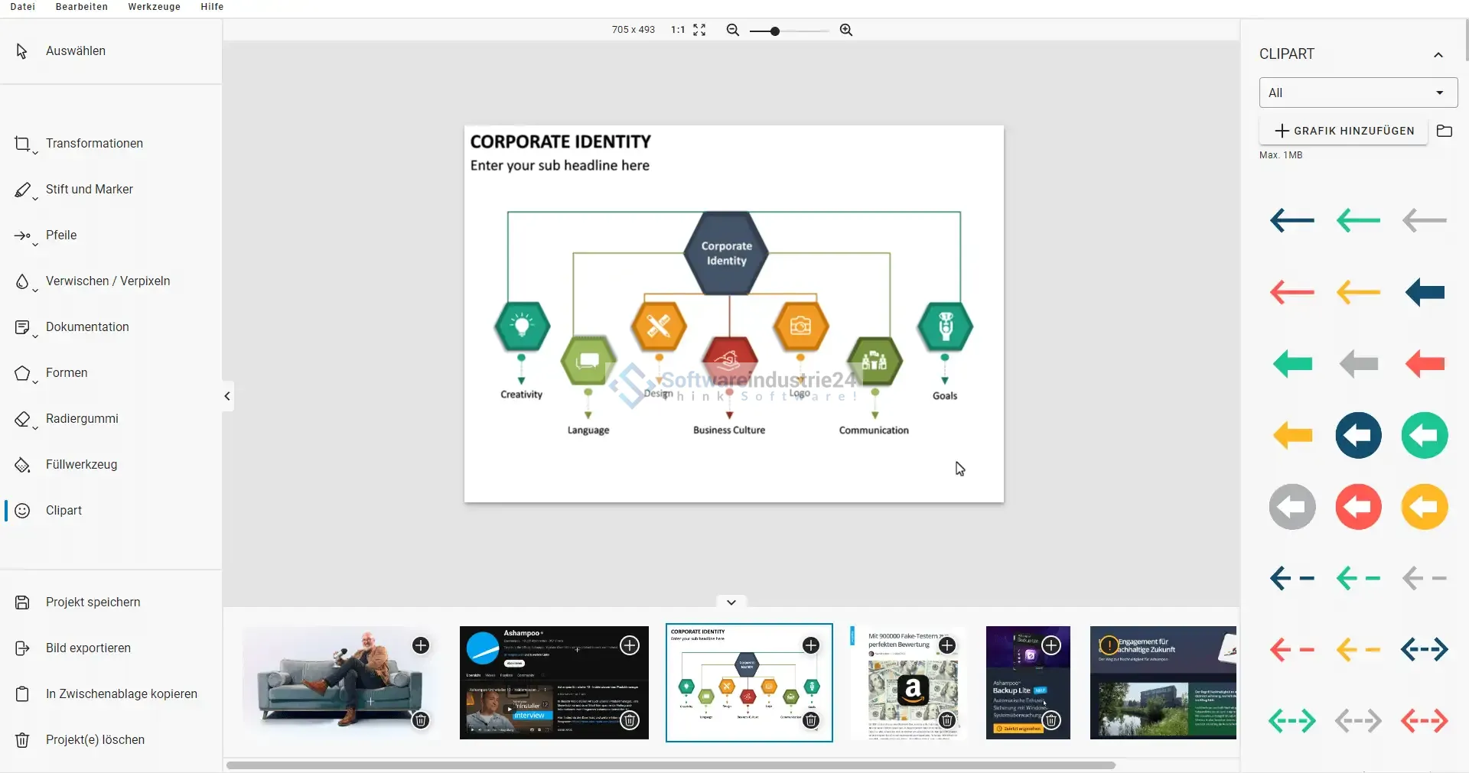Click Bild exportieren
Image resolution: width=1469 pixels, height=773 pixels.
click(88, 648)
